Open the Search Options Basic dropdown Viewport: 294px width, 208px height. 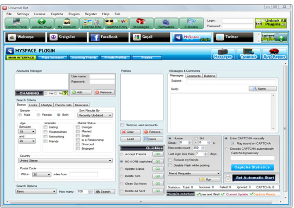tap(36, 191)
